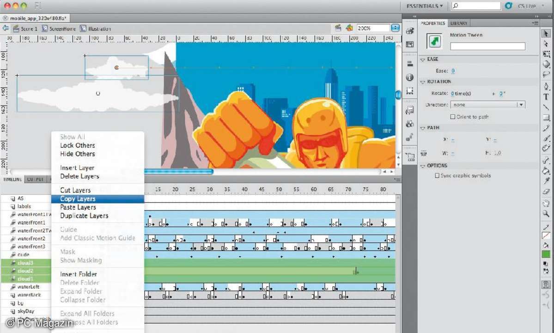
Task: Collapse the ROTATION section
Action: 423,82
